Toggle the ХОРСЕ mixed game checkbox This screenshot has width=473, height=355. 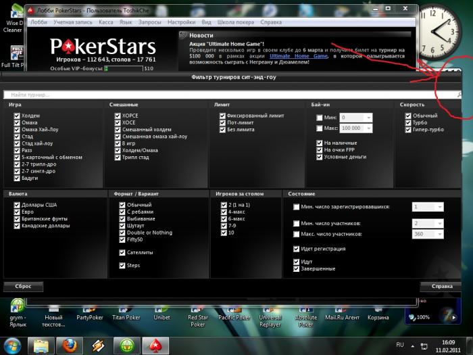118,116
